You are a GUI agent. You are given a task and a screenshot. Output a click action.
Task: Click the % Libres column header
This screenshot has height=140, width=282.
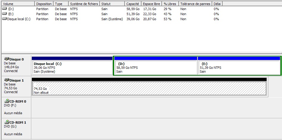170,4
